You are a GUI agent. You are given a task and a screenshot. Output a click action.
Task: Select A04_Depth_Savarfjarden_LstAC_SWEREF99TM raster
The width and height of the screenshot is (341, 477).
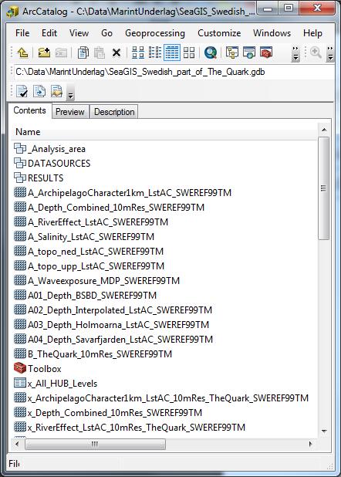[113, 339]
